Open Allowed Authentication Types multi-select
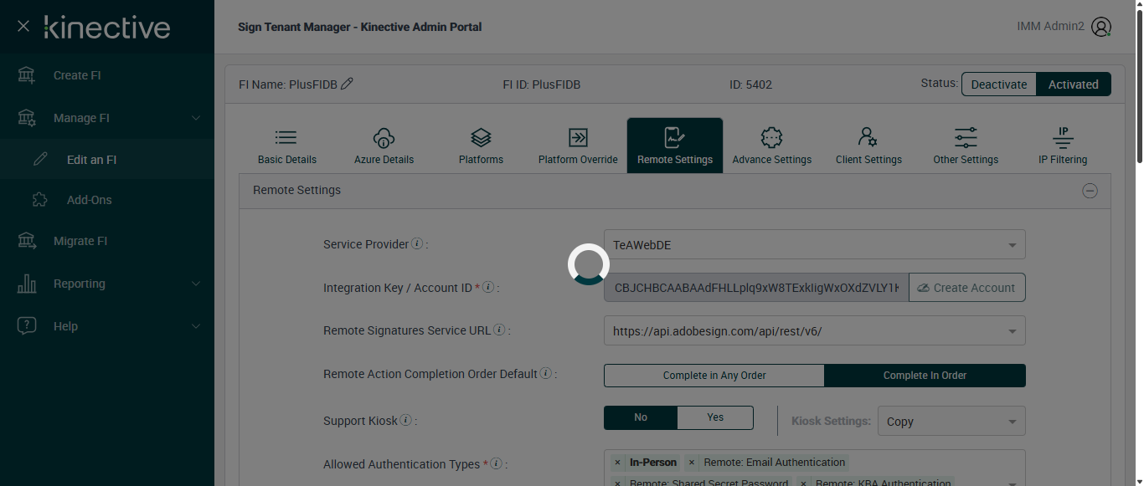 click(814, 468)
